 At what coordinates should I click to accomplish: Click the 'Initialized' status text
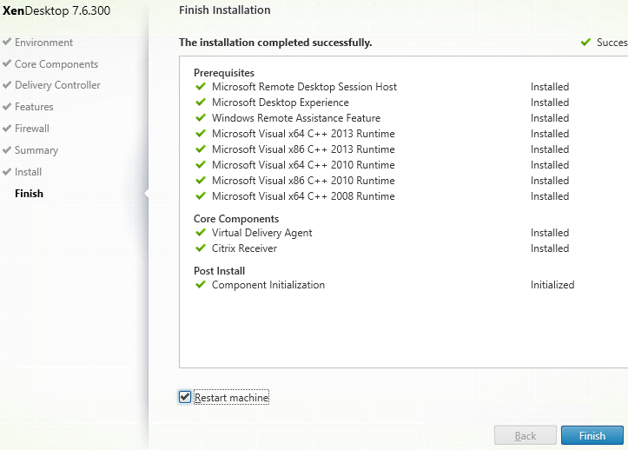552,284
